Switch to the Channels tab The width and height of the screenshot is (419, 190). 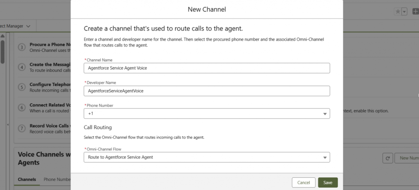(x=27, y=179)
